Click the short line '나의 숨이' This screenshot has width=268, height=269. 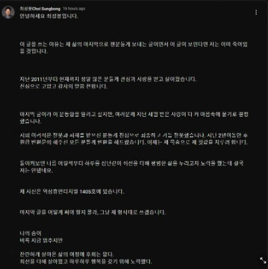click(x=31, y=233)
